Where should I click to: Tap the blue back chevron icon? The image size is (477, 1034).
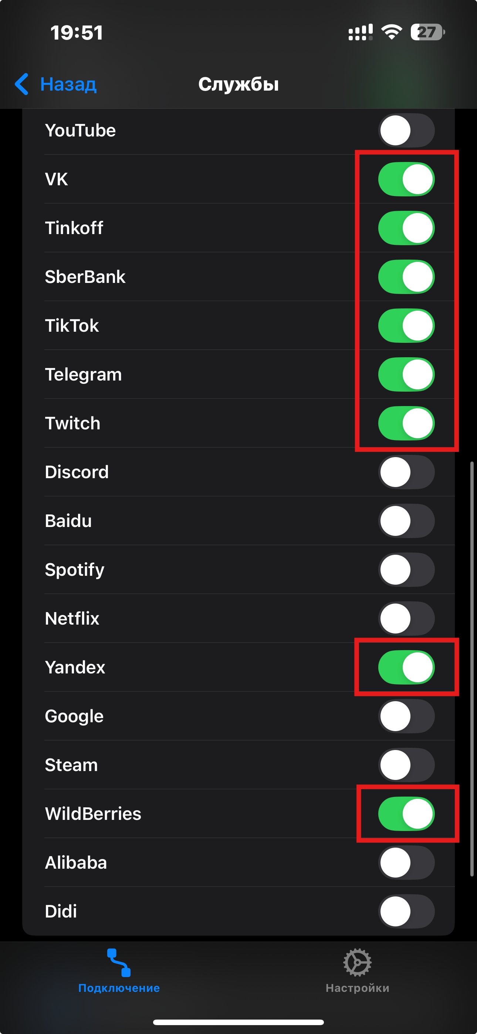point(22,84)
